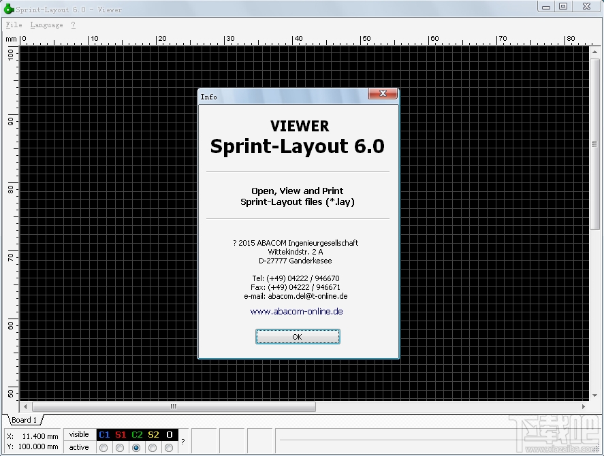This screenshot has height=456, width=604.
Task: Make outline layer O the active layer
Action: (x=169, y=447)
